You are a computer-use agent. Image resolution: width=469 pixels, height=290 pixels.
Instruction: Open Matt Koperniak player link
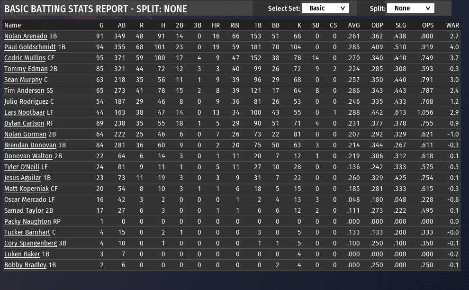click(27, 189)
